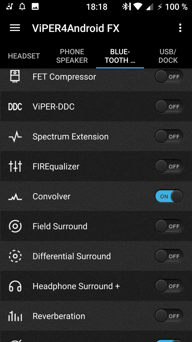Tap the Spectrum Extension waveform icon
This screenshot has height=342, width=192.
click(x=15, y=136)
